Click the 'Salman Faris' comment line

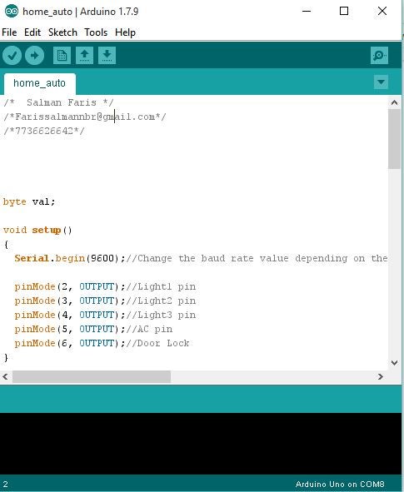(58, 102)
